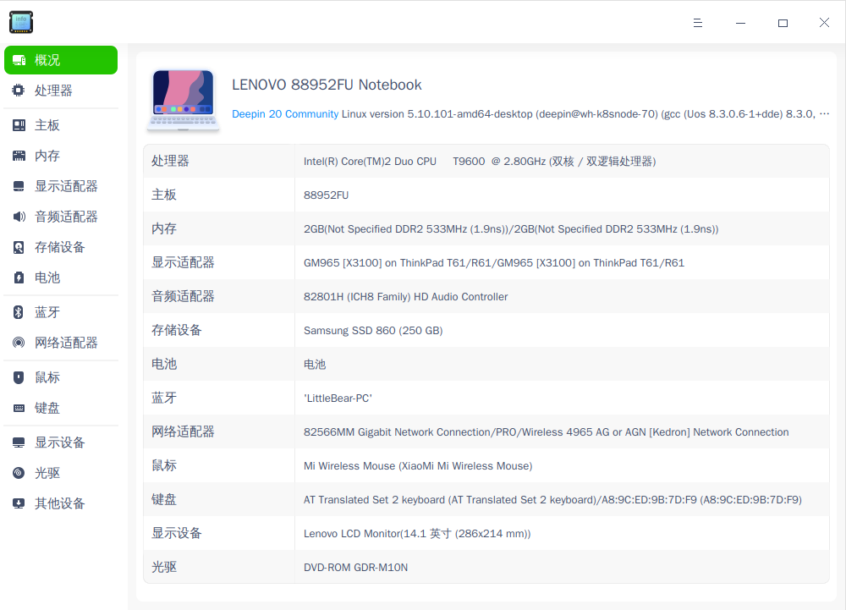
Task: Open the 网络适配器 sidebar label
Action: click(x=66, y=343)
